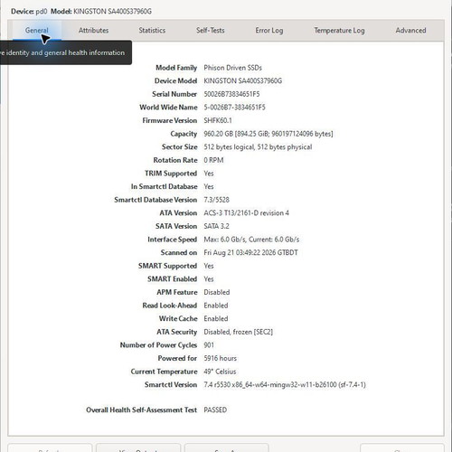Screen dimensions: 452x452
Task: Click the Current Temperature 49° Celsius value
Action: pyautogui.click(x=220, y=372)
